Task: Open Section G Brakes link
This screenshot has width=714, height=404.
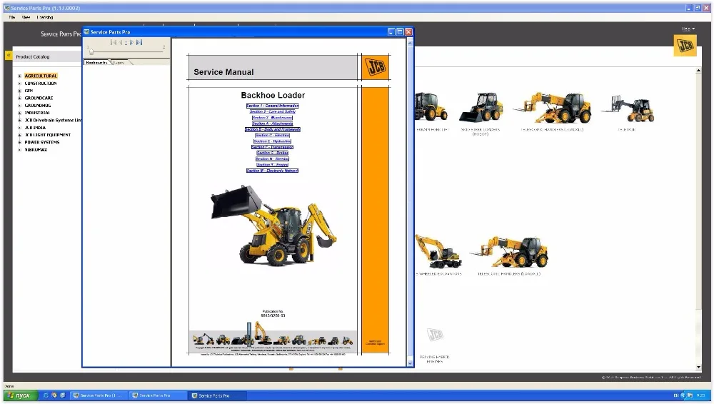Action: coord(272,153)
